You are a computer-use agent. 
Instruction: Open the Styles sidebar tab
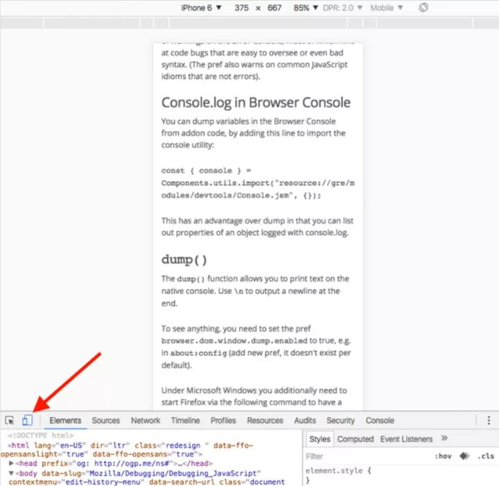tap(319, 439)
